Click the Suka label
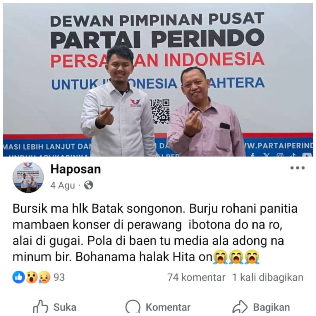Viewport: 316px width, 316px height. [x=65, y=307]
